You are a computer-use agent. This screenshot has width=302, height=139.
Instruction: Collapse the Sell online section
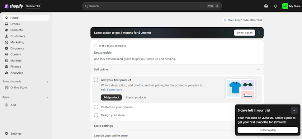click(259, 69)
